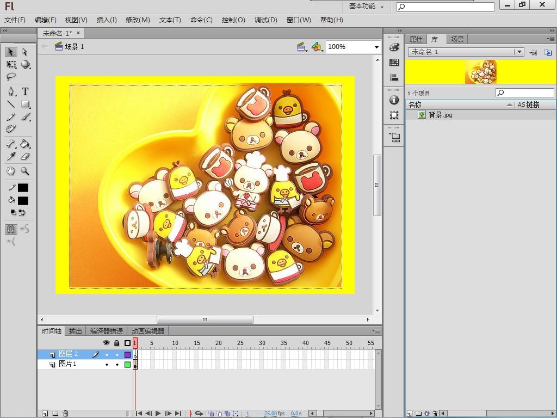Toggle lock dot for 图层 2 layer
557x418 pixels.
point(116,354)
